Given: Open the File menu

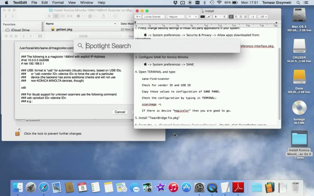Looking at the screenshot, I should [x=34, y=3].
